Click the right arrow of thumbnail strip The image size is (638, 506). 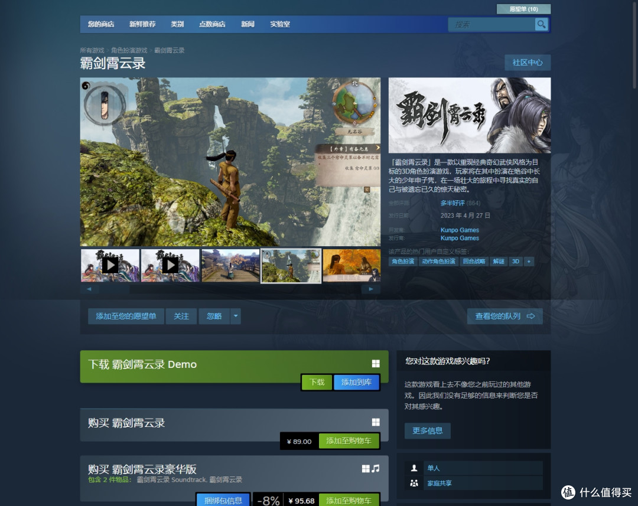pos(370,289)
